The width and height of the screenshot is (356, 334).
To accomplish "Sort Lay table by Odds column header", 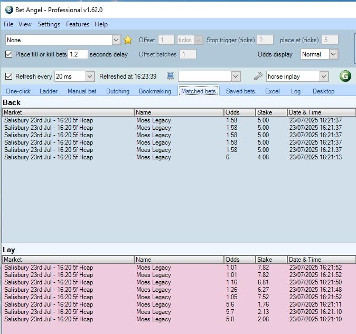I will [240, 260].
